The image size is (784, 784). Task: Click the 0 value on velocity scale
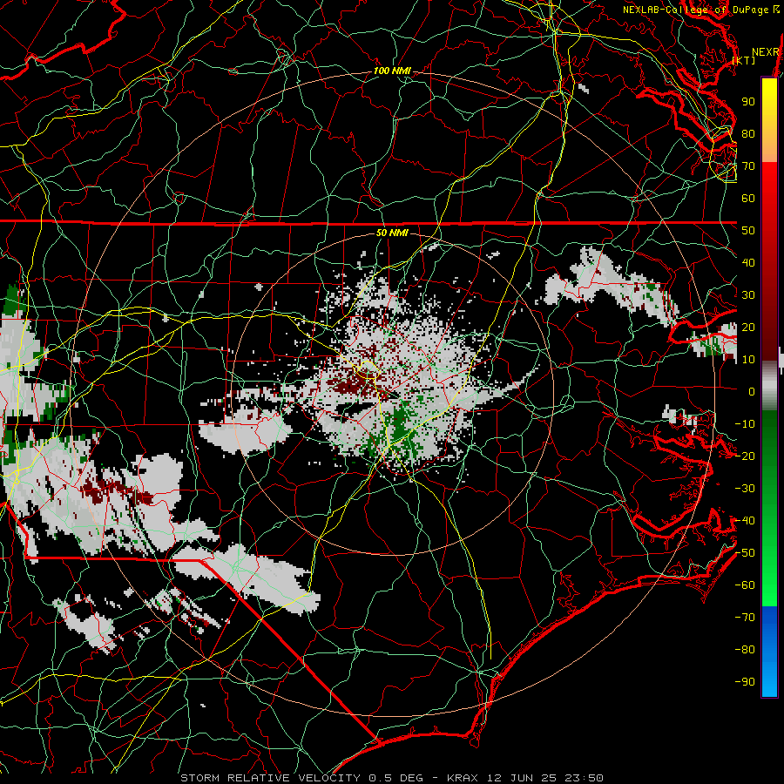point(752,391)
